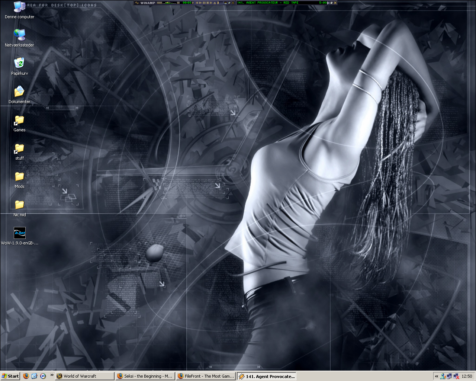Open the Games shortcut folder
The width and height of the screenshot is (476, 381).
[19, 121]
